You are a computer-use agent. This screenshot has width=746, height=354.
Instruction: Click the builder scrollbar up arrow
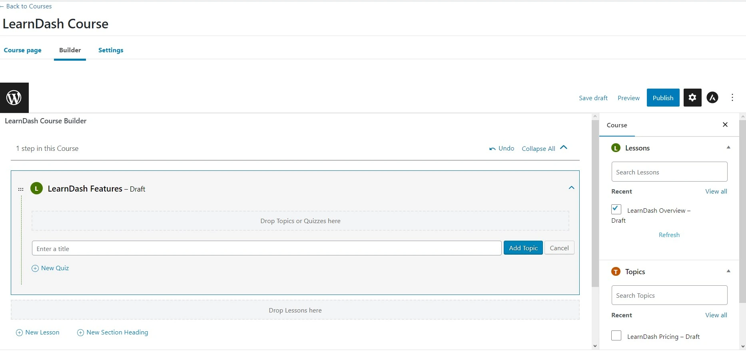(x=595, y=117)
